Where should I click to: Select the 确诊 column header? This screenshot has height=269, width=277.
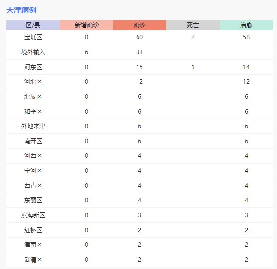(x=139, y=25)
